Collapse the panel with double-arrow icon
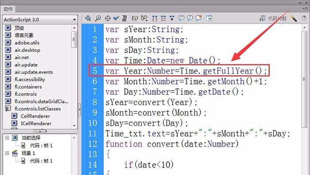 (301, 3)
